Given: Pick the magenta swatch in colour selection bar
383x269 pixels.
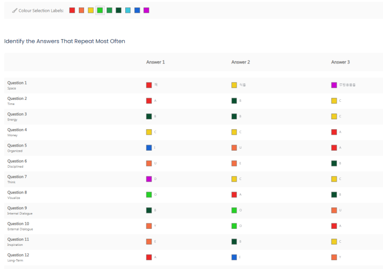Looking at the screenshot, I should tap(146, 10).
